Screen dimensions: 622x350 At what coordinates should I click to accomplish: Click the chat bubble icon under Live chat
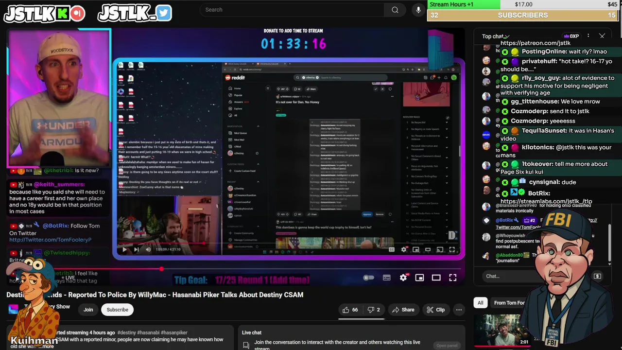[246, 345]
